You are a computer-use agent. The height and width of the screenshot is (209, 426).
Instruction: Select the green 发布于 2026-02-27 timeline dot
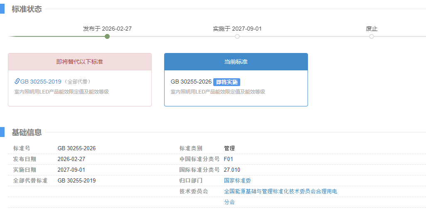107,36
